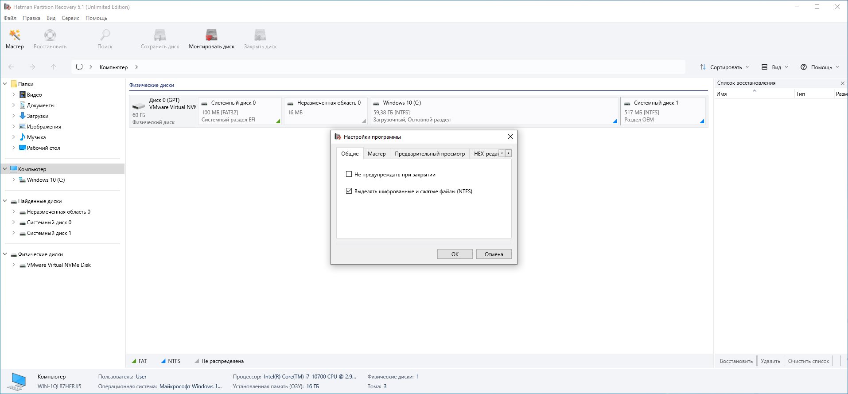The width and height of the screenshot is (848, 394).
Task: Open the Сортировать dropdown
Action: 724,67
